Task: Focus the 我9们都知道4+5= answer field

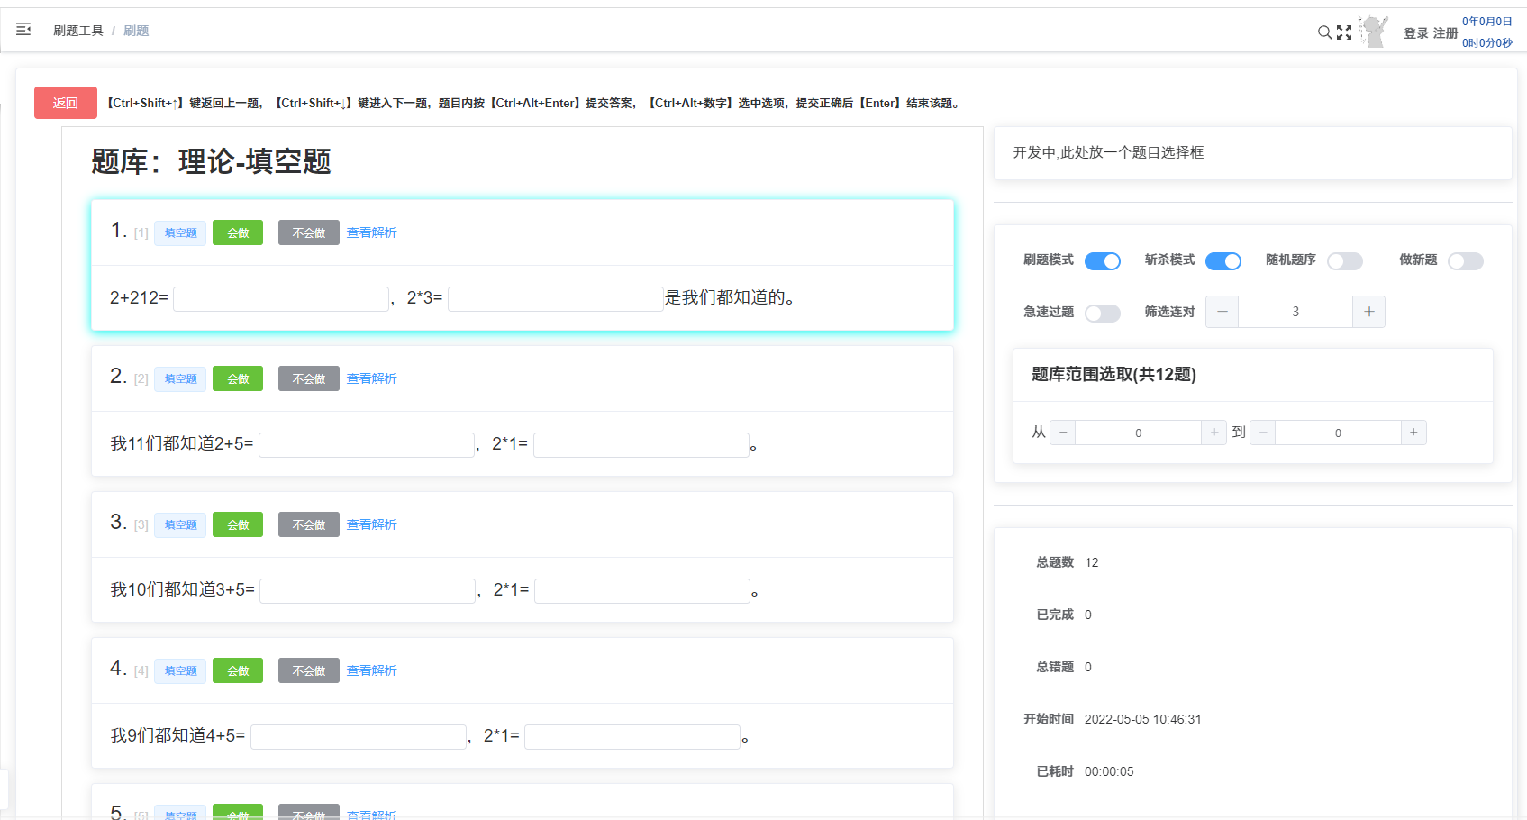Action: (x=359, y=736)
